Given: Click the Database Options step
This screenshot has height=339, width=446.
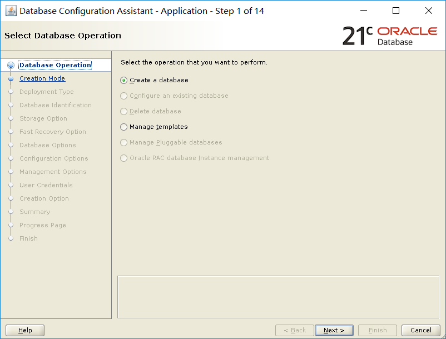Looking at the screenshot, I should (x=47, y=145).
